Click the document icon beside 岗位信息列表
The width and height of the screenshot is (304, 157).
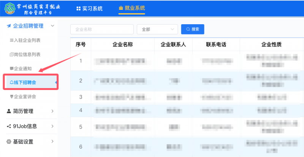pyautogui.click(x=12, y=54)
